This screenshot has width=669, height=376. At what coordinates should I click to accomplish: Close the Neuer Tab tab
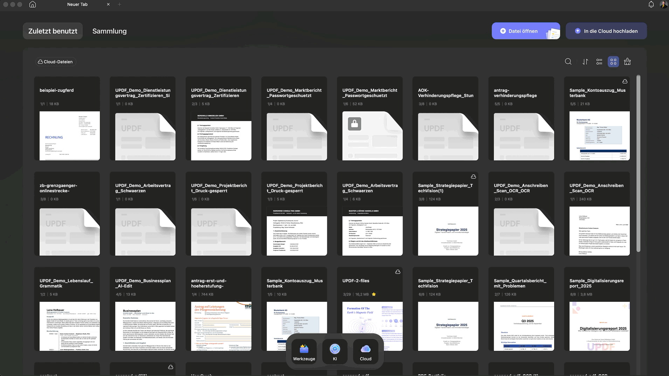(108, 5)
